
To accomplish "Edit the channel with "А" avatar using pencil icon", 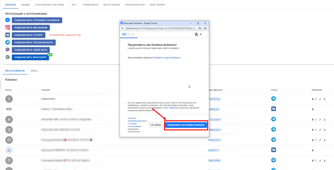I will pos(320,120).
